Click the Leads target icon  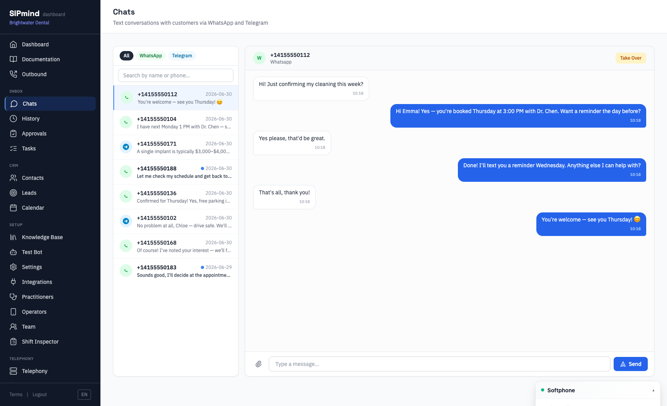(x=13, y=193)
